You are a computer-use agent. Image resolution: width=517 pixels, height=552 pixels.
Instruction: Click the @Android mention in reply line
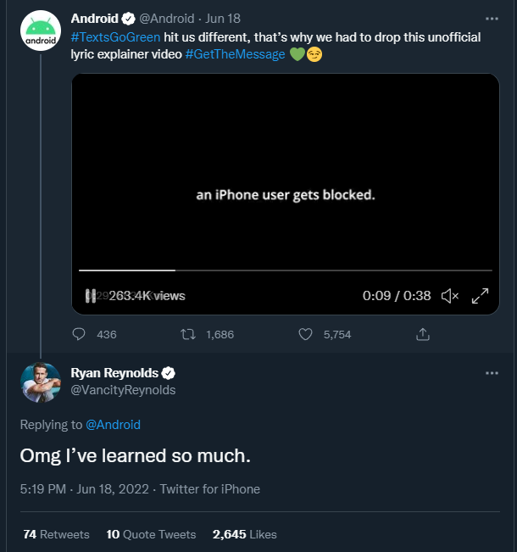click(113, 425)
